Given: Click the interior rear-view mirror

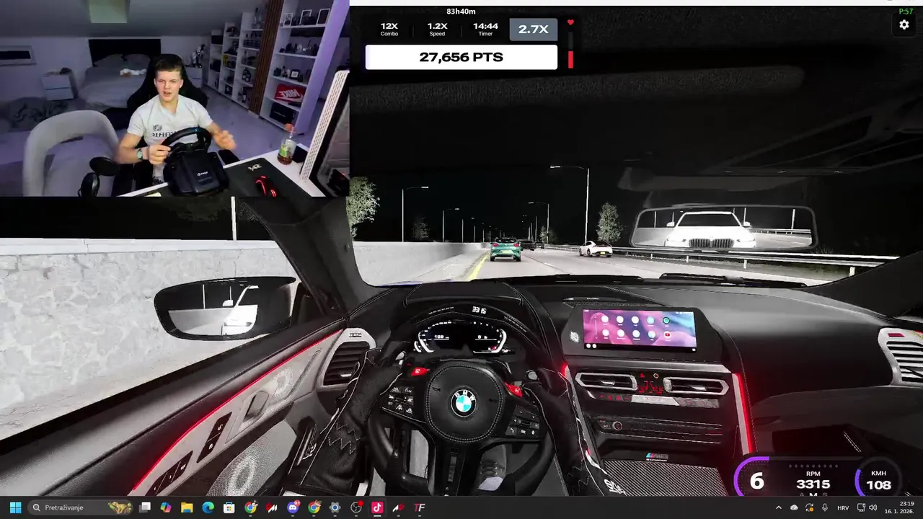Looking at the screenshot, I should pyautogui.click(x=722, y=229).
